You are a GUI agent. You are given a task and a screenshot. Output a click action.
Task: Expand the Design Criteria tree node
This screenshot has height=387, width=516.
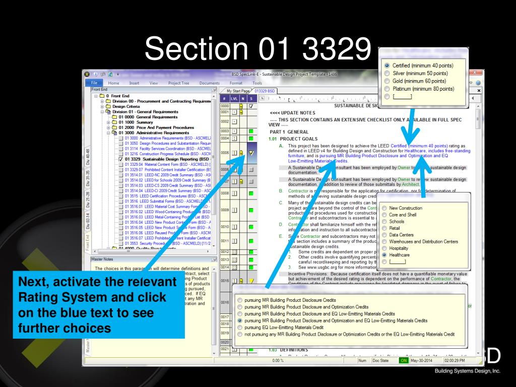[102, 107]
